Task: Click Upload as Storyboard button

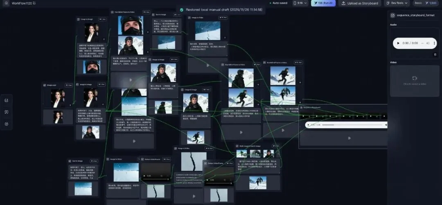Action: (x=360, y=3)
